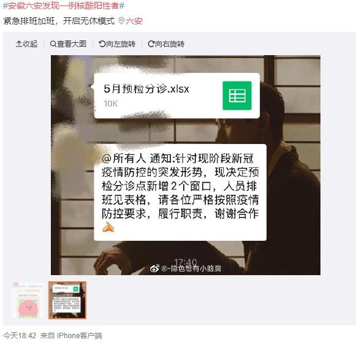The image size is (356, 345).
Task: Open full-size view via 查看大图
Action: coord(68,44)
